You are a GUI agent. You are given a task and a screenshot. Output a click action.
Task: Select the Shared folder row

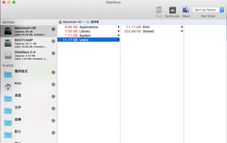click(152, 31)
